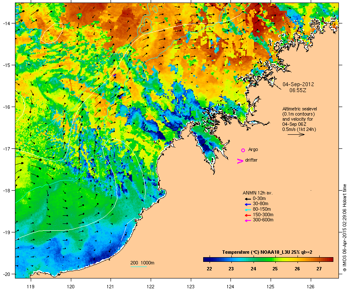Click the longitude label '120'
Image resolution: width=350 pixels, height=290 pixels.
pos(71,286)
